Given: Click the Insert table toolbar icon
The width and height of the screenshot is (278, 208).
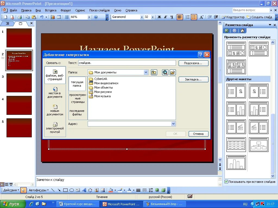Looking at the screenshot, I should pyautogui.click(x=59, y=17).
